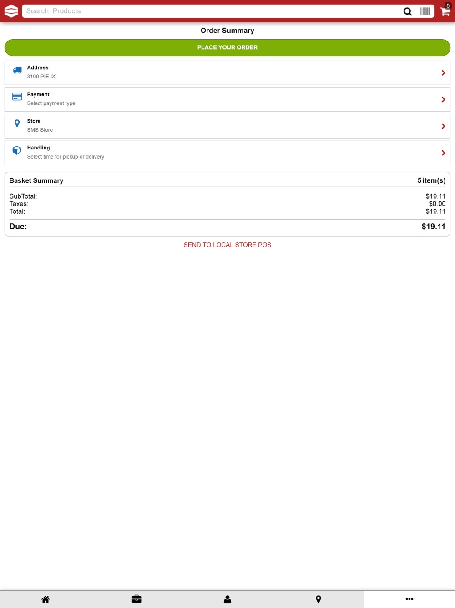Image resolution: width=455 pixels, height=608 pixels.
Task: Open the shopping cart with 5 items
Action: (x=445, y=10)
